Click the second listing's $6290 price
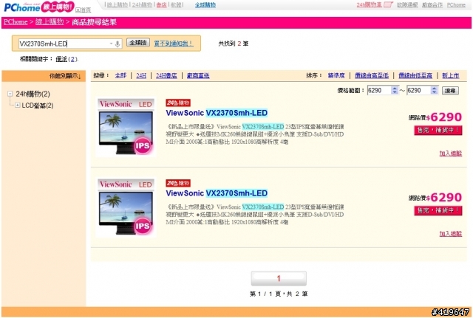The height and width of the screenshot is (318, 473). 444,198
